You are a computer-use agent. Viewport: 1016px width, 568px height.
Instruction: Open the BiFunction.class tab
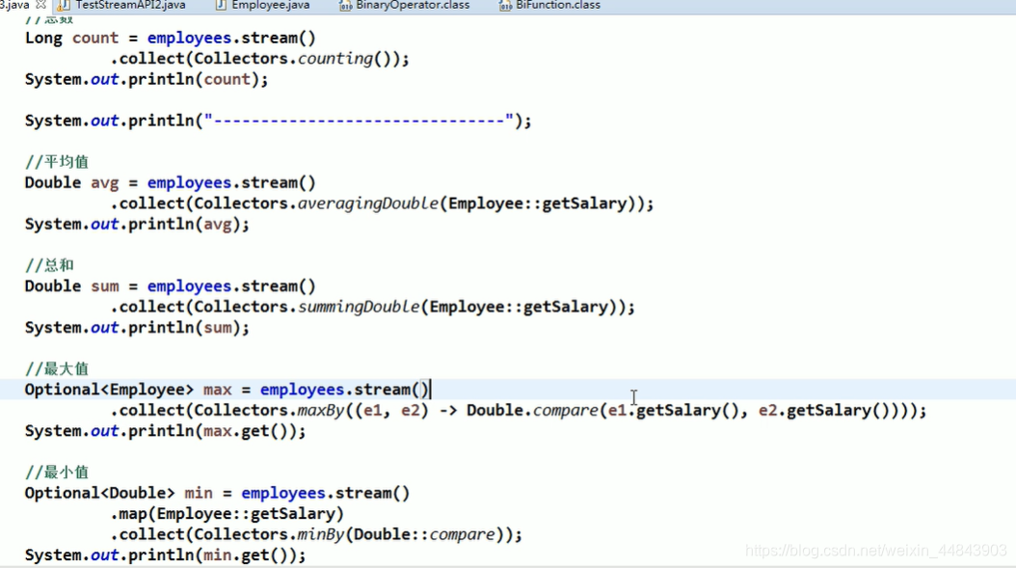[558, 5]
